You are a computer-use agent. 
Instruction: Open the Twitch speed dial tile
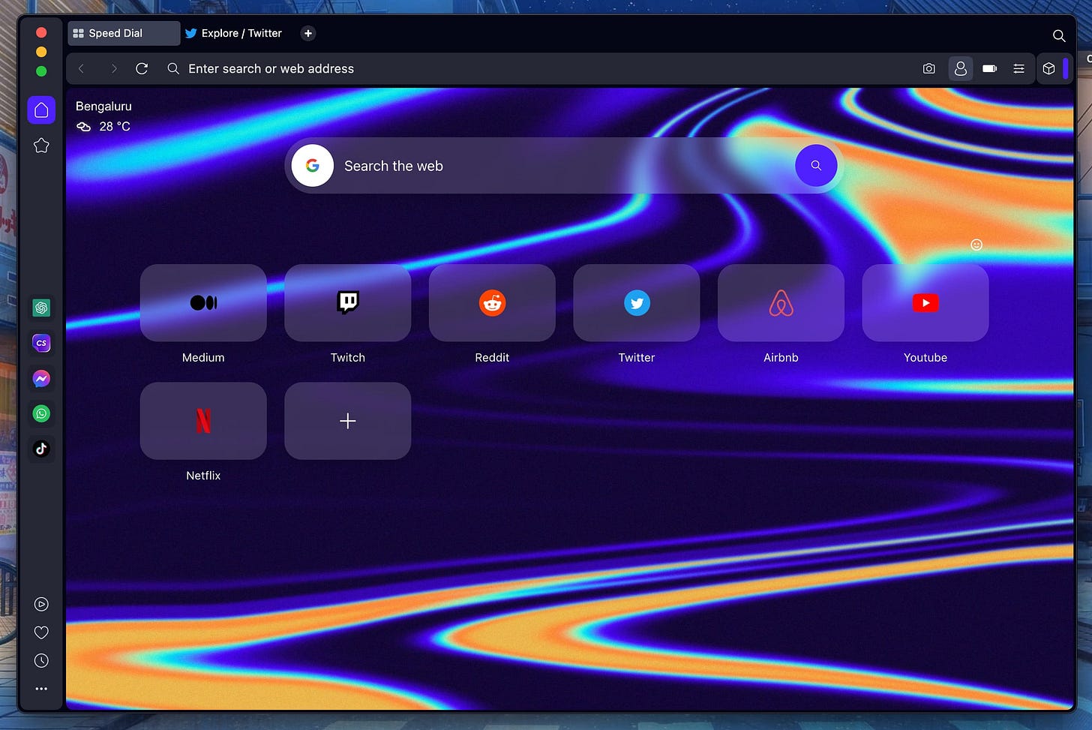tap(348, 303)
